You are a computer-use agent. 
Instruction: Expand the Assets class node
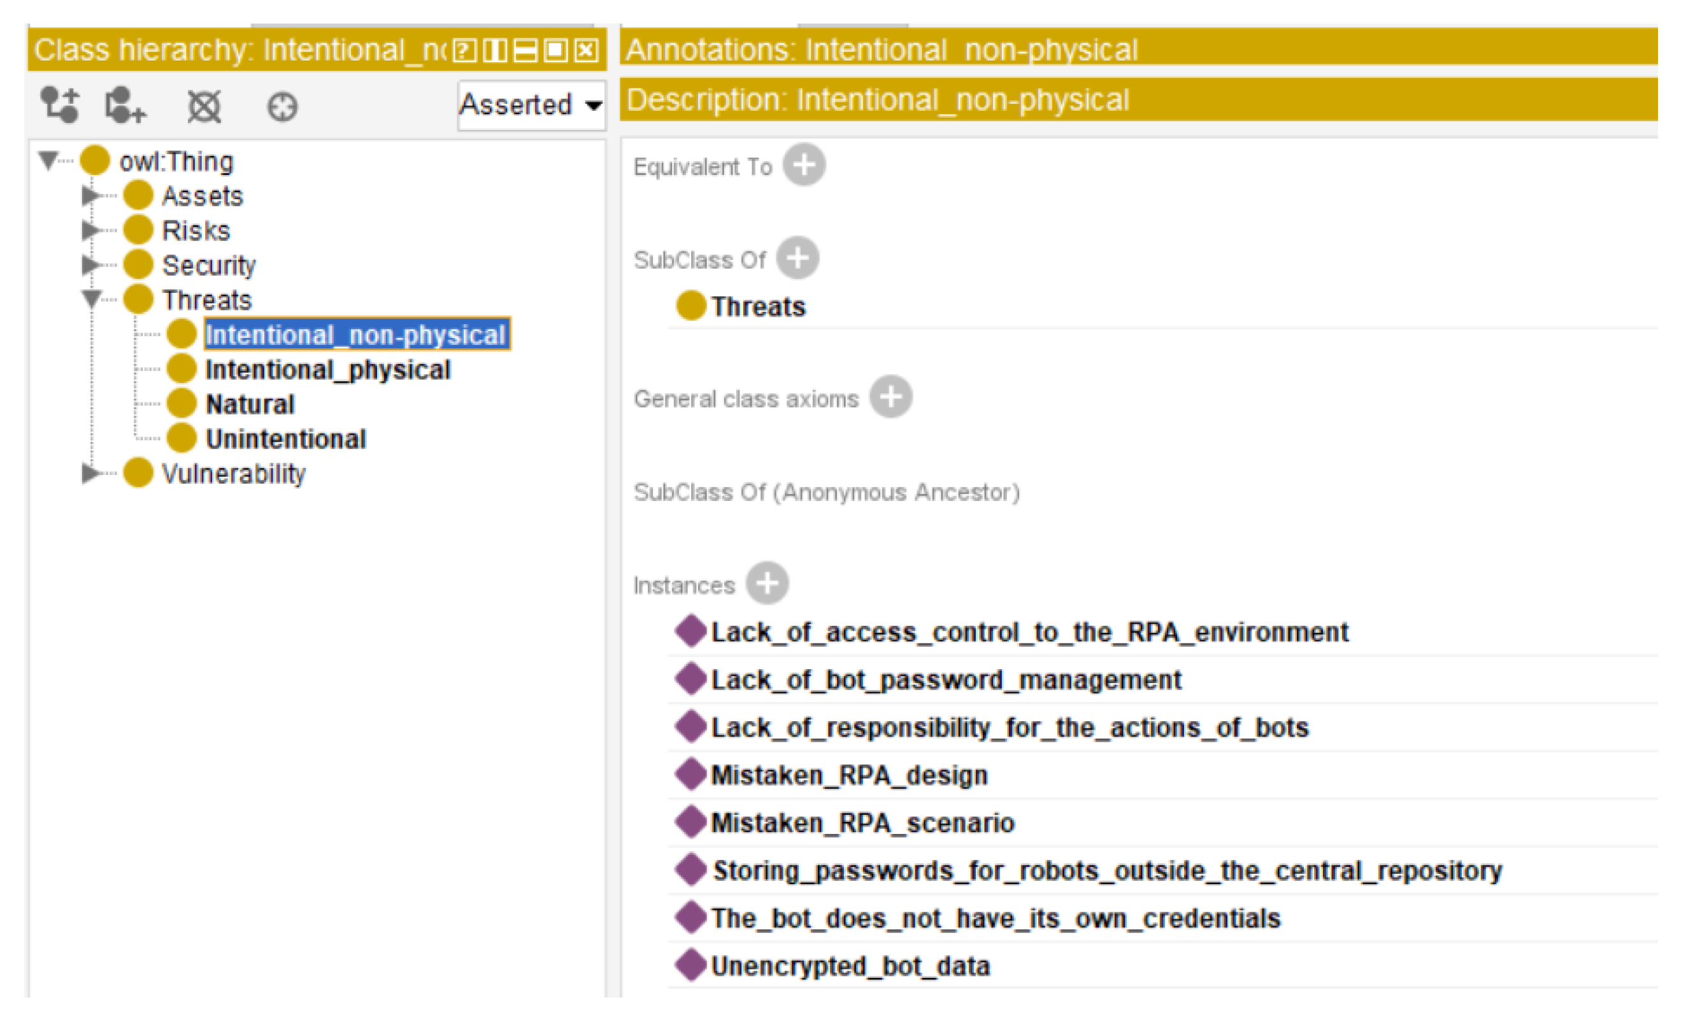point(90,195)
